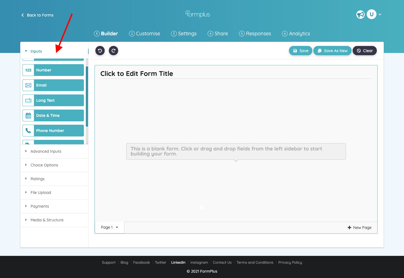Open the Twitter footer link

160,263
